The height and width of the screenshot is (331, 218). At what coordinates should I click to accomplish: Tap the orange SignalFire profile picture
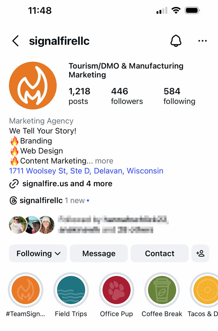(33, 85)
